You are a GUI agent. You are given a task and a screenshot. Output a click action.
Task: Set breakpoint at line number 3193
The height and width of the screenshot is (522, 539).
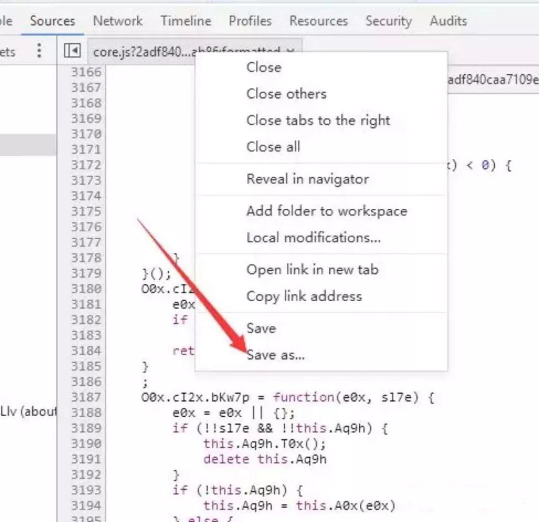pos(86,490)
